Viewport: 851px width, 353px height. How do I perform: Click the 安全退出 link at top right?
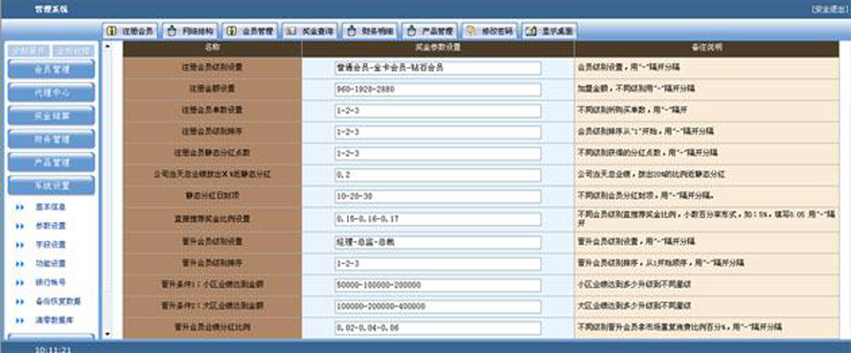point(830,10)
